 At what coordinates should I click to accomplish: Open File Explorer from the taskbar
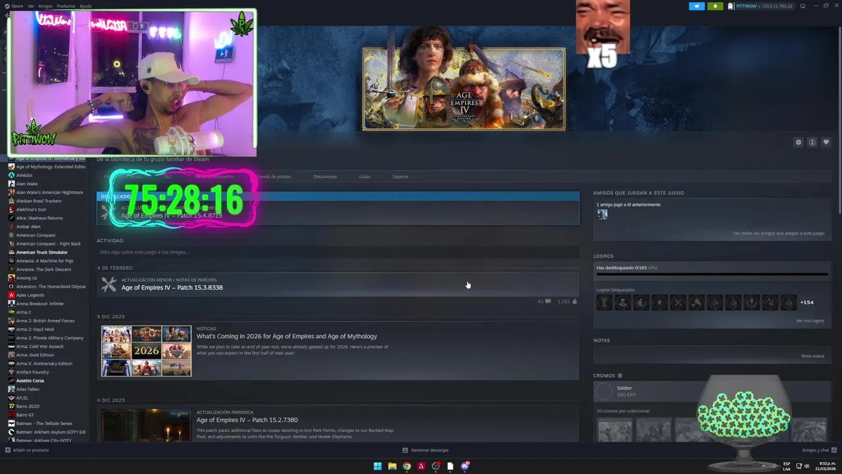point(392,466)
